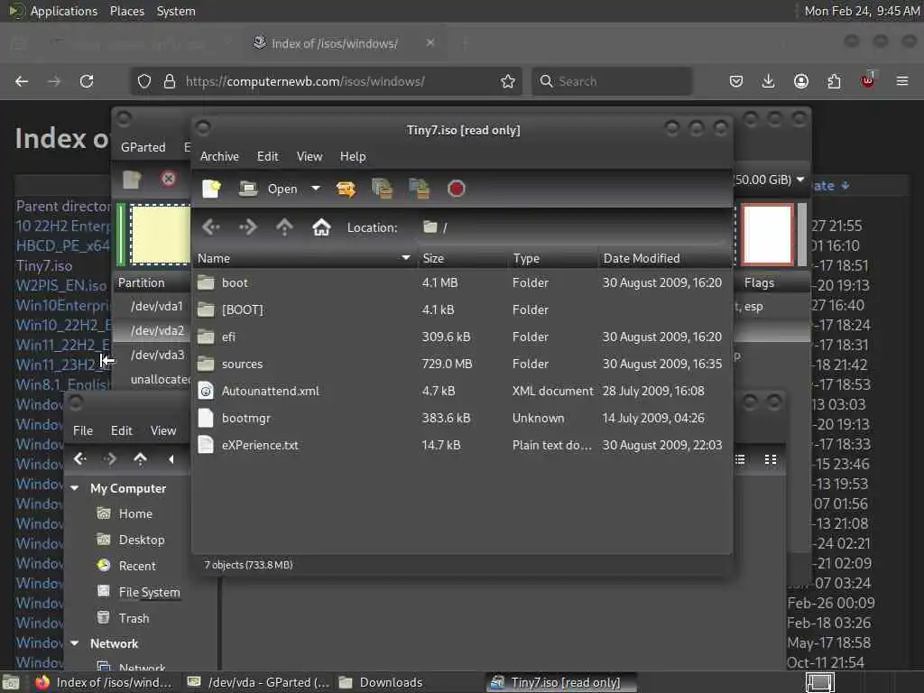Click the Firefox Search box
The image size is (924, 693).
[x=612, y=81]
